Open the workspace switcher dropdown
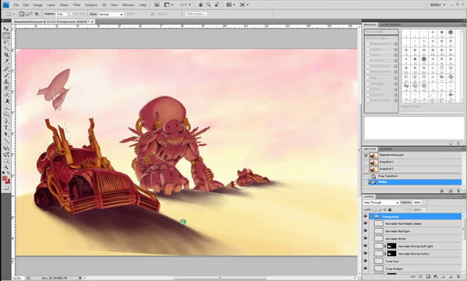The image size is (467, 281). point(438,5)
